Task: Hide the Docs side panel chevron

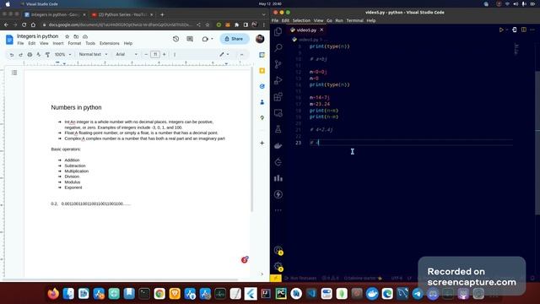Action: tap(262, 274)
